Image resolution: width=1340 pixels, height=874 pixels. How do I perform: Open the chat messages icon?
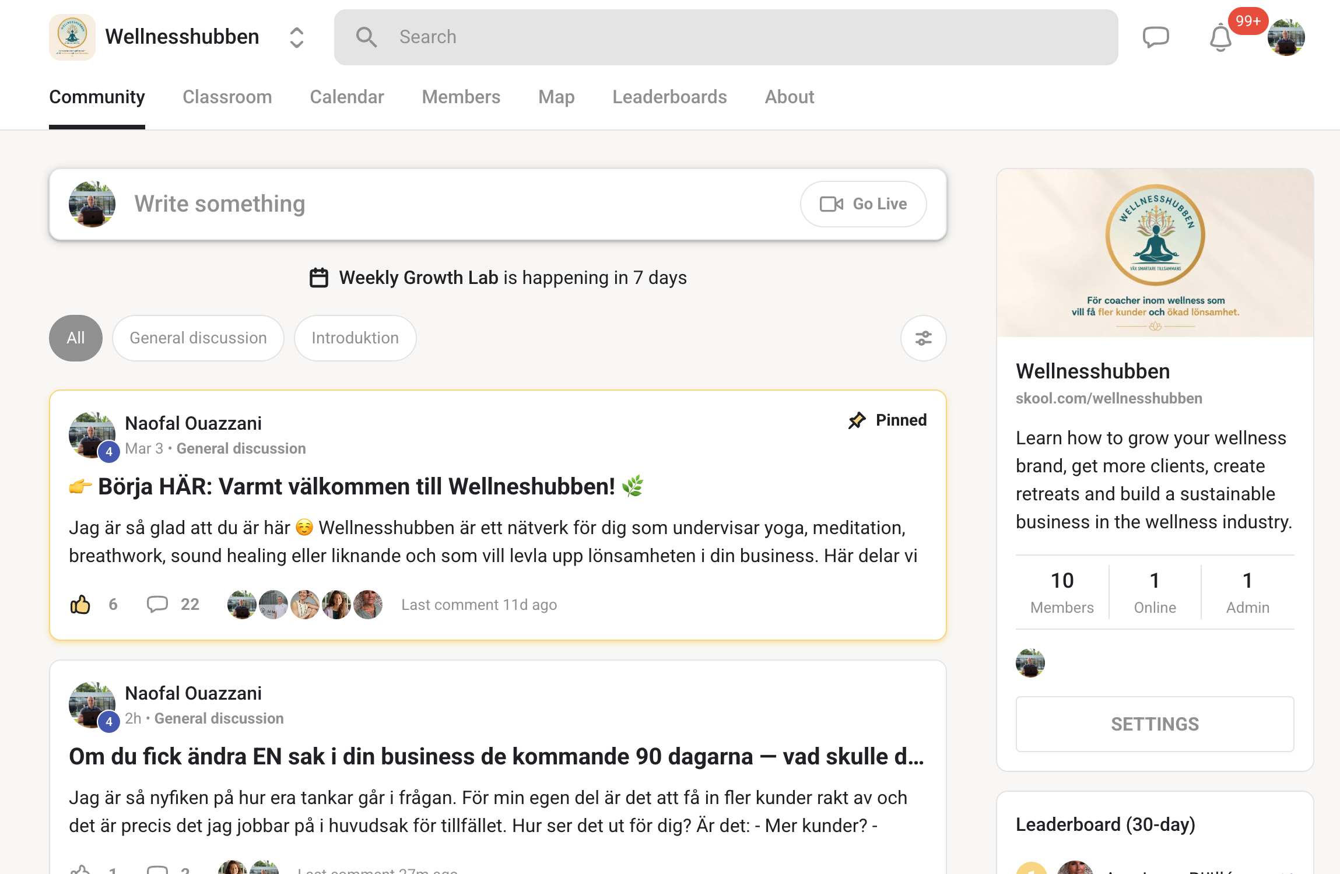pyautogui.click(x=1156, y=37)
